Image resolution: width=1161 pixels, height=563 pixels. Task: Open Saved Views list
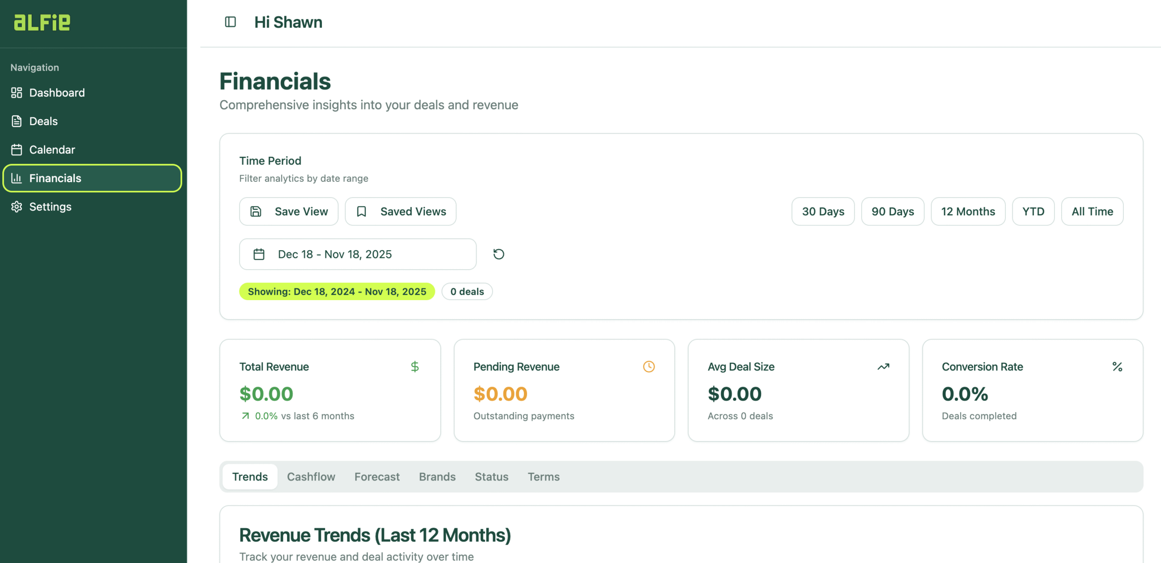(x=400, y=212)
